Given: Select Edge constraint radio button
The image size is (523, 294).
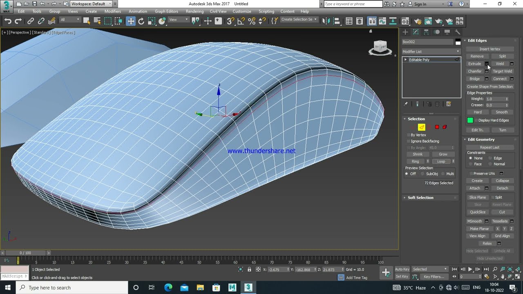Looking at the screenshot, I should point(490,158).
